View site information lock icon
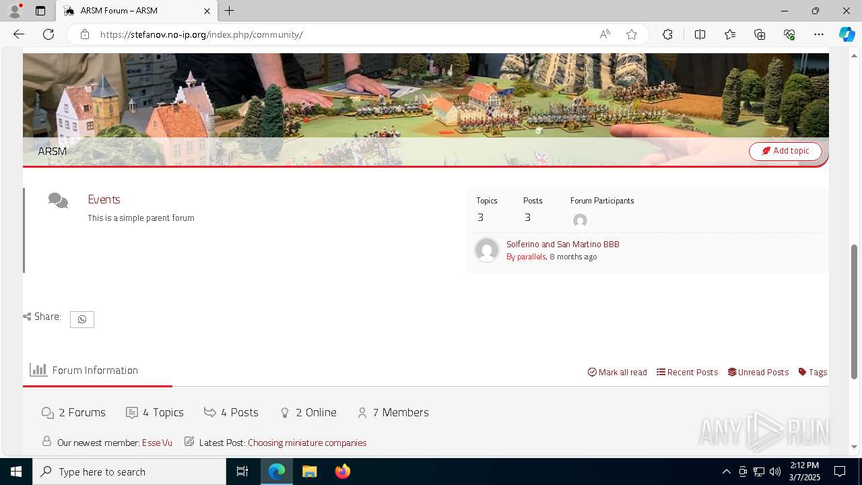862x485 pixels. click(85, 34)
